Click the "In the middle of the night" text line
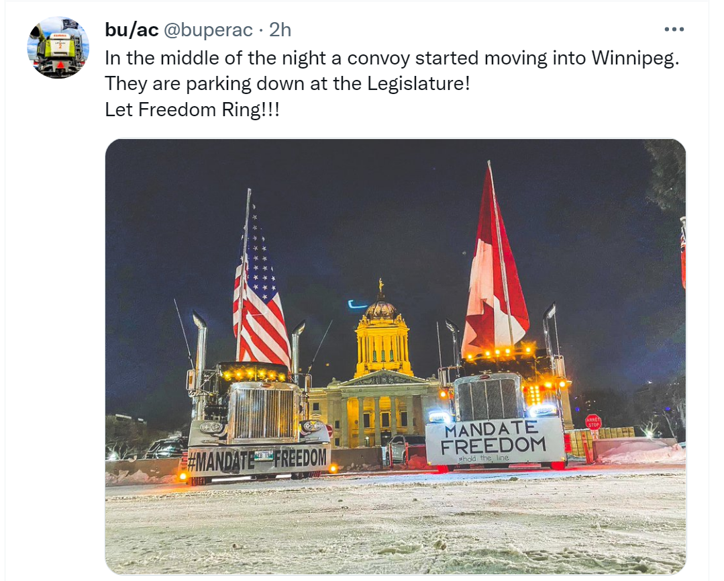724x581 pixels. (x=392, y=58)
